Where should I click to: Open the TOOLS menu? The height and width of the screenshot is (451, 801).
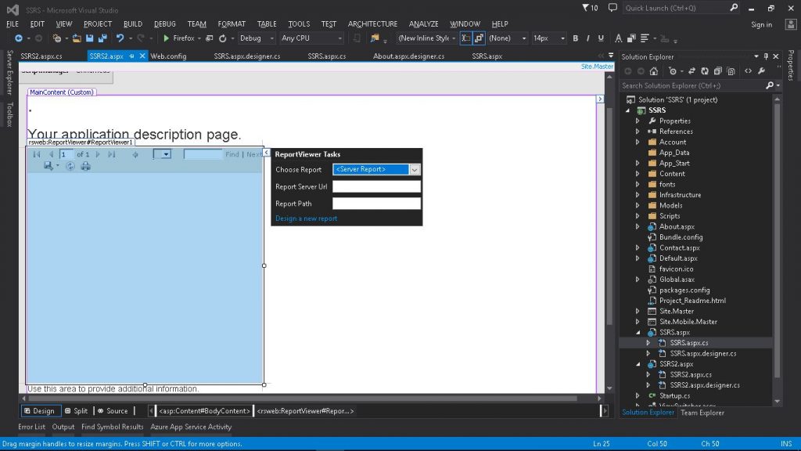coord(299,23)
